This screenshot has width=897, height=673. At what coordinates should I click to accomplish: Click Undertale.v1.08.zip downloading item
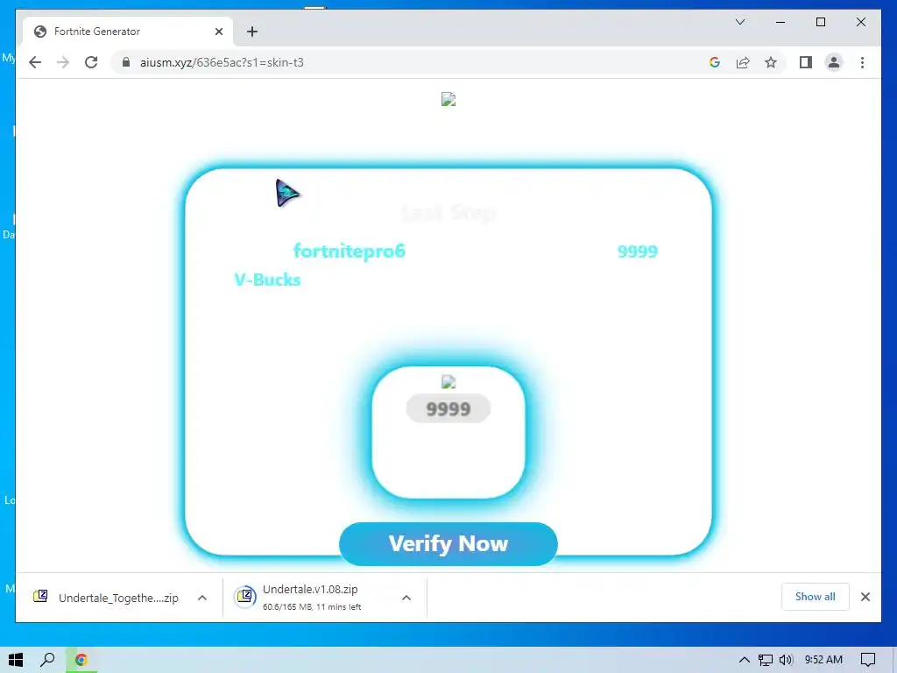[312, 598]
